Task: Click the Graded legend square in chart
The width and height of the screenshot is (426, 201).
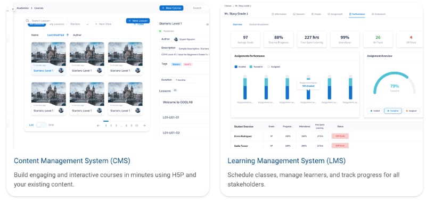Action: point(236,66)
